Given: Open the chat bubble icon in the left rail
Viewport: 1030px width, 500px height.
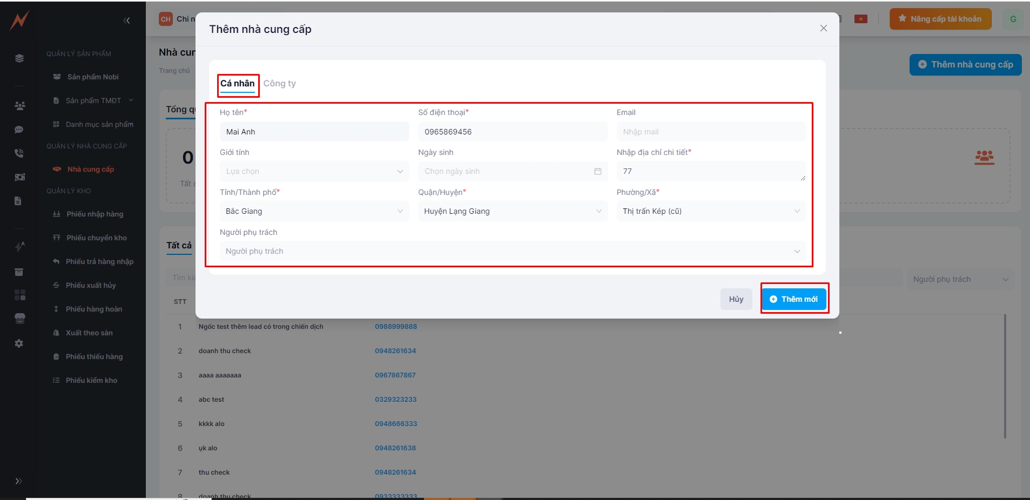Looking at the screenshot, I should pos(19,130).
